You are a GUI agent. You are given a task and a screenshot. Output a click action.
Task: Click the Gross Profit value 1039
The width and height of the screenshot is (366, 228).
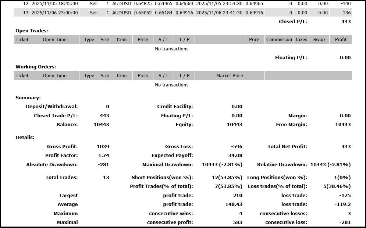tap(103, 147)
